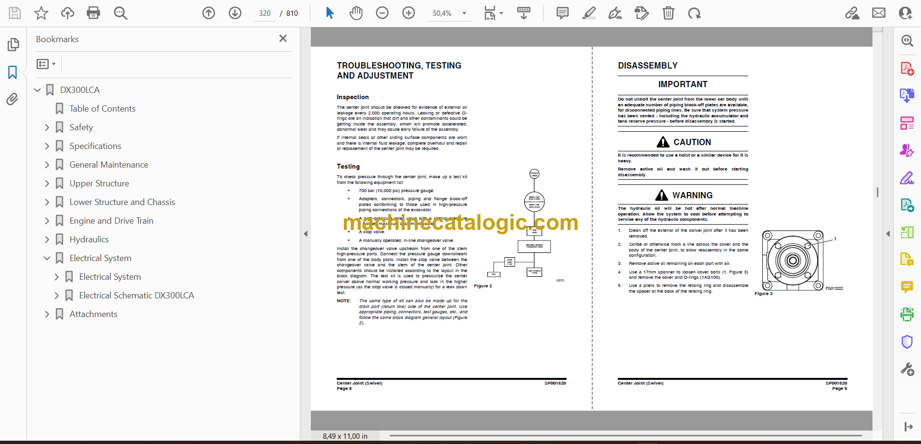921x444 pixels.
Task: Open the Create PDF tool
Action: 907,68
